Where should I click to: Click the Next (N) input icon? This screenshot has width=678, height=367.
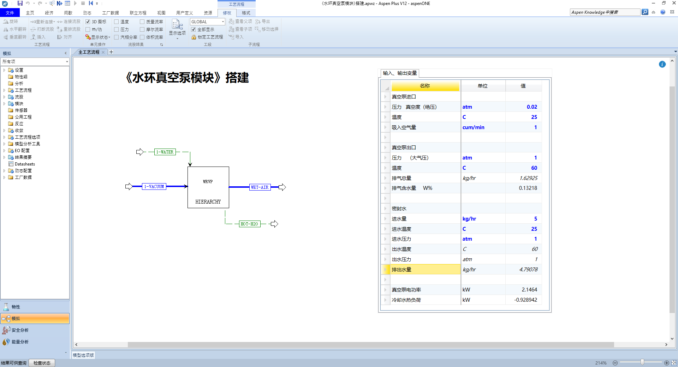pos(60,3)
